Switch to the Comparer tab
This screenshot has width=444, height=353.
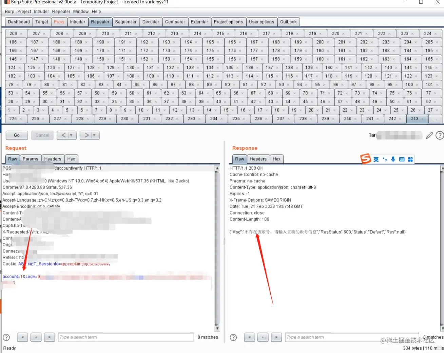(175, 22)
